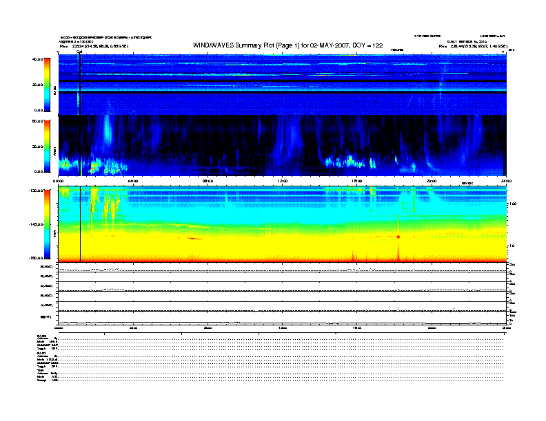Click the -120.00 label on TNR scale
The height and width of the screenshot is (421, 546).
(36, 191)
